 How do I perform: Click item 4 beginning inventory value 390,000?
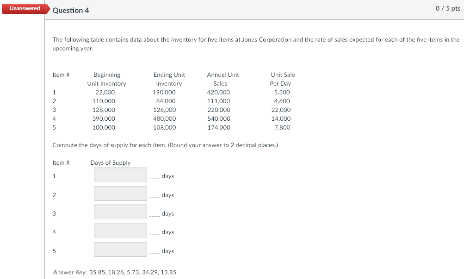[x=104, y=118]
